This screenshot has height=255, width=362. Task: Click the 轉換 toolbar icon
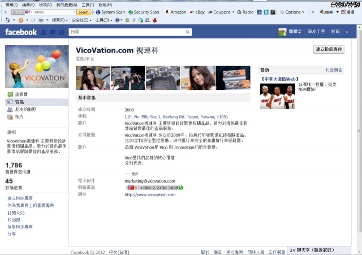tap(326, 12)
